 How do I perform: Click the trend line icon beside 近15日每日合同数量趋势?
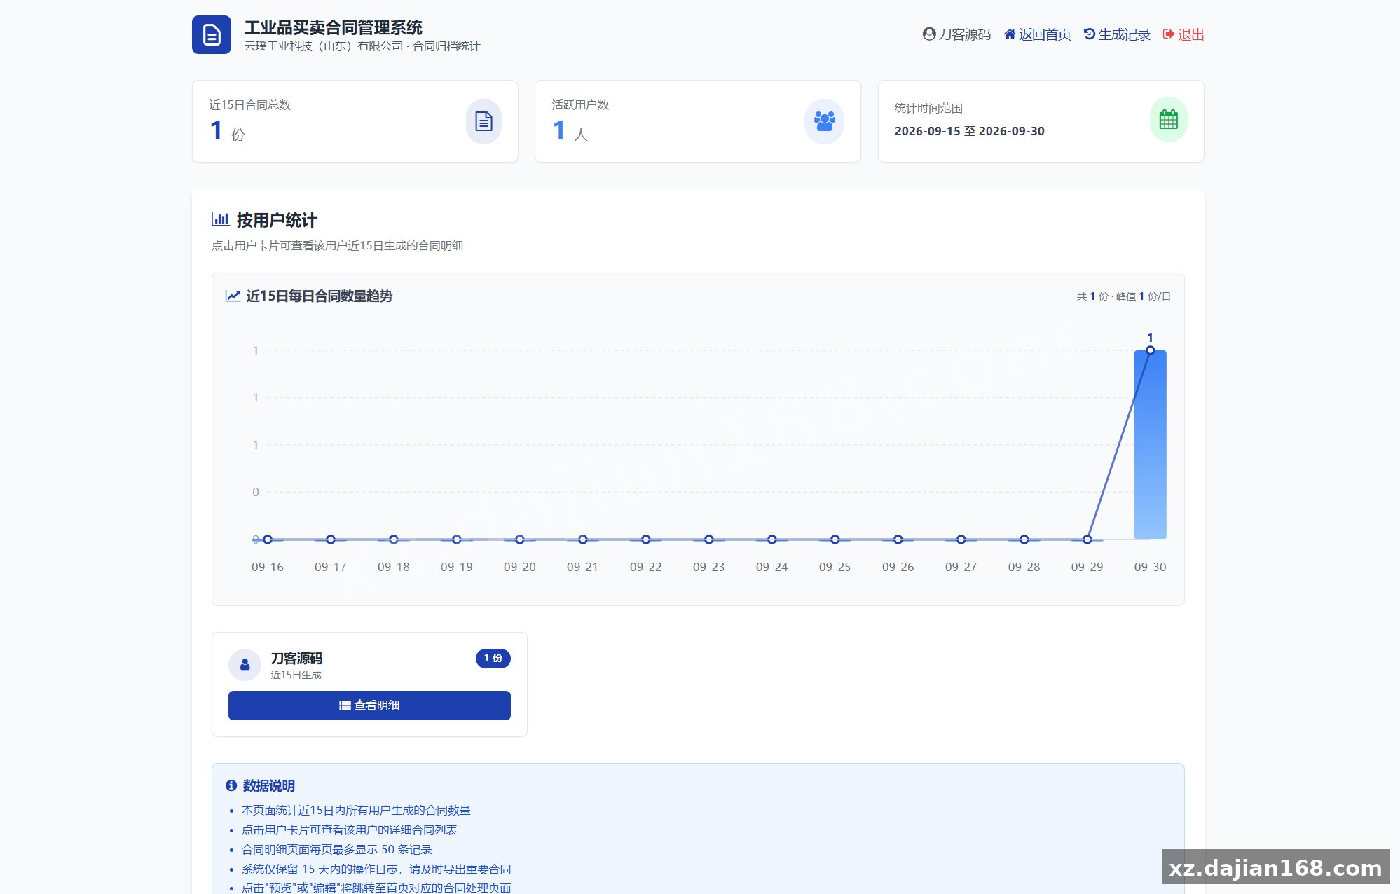(233, 296)
